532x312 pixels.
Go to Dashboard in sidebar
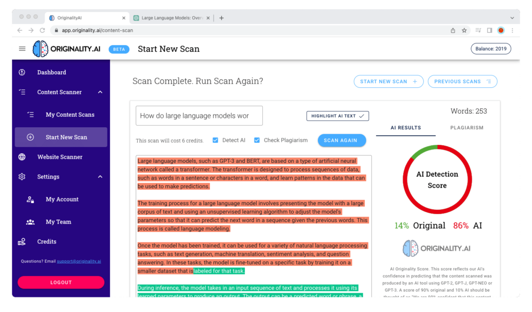(61, 72)
